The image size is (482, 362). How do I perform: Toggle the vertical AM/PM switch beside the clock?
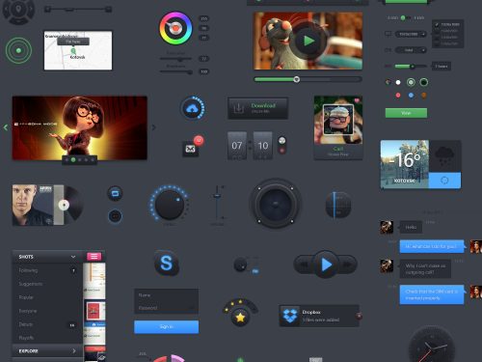pyautogui.click(x=281, y=145)
